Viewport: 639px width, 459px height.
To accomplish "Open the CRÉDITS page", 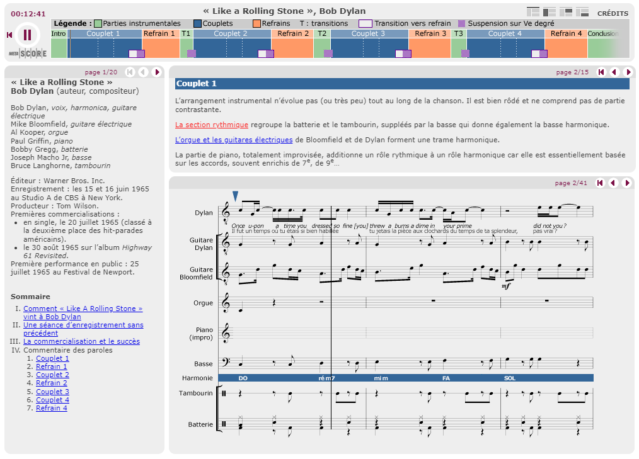I will click(x=613, y=13).
